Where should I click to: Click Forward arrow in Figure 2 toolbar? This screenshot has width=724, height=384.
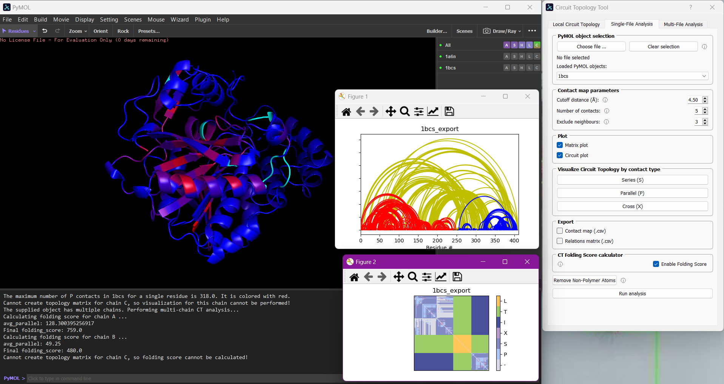point(382,277)
